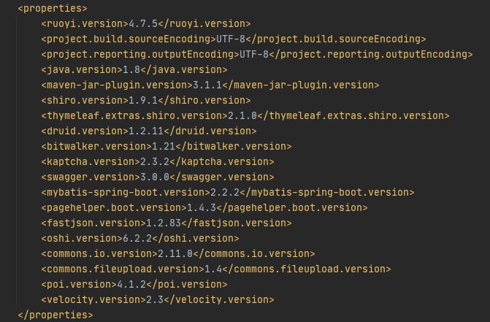Click UTF-8 in project.reporting.outputEncoding line
The image size is (490, 322).
254,54
